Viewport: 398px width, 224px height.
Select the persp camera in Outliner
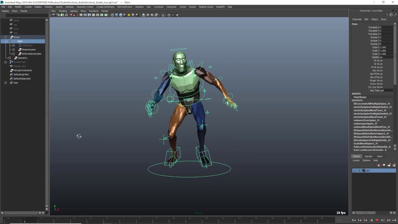click(16, 21)
